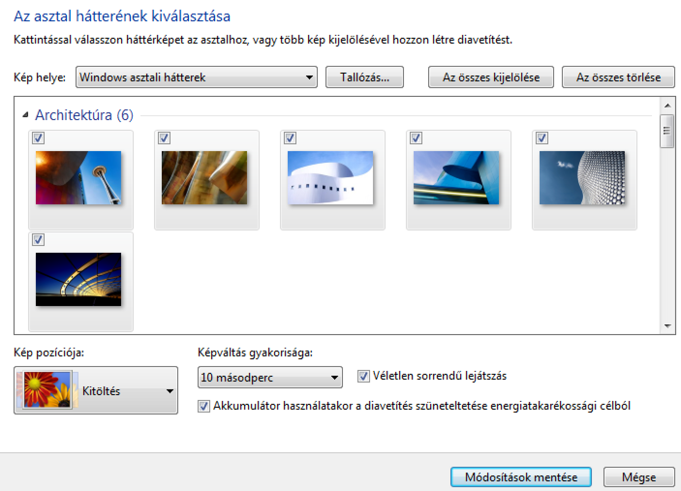Click the Tallózás... browse button
Image resolution: width=681 pixels, height=491 pixels.
pyautogui.click(x=365, y=77)
